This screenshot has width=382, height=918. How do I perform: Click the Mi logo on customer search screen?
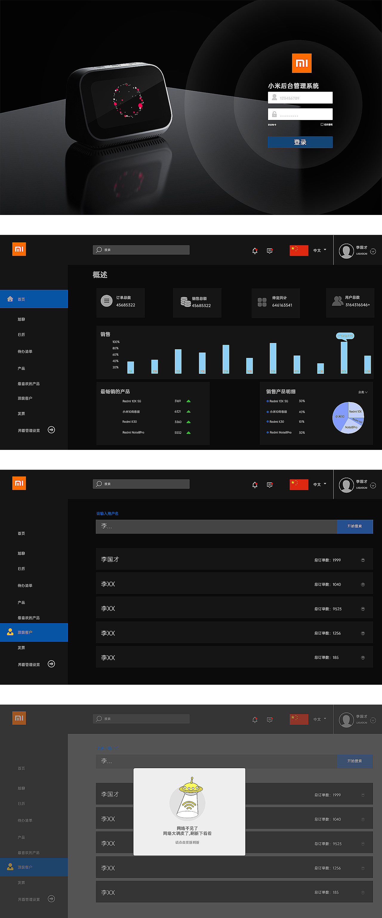tap(19, 483)
